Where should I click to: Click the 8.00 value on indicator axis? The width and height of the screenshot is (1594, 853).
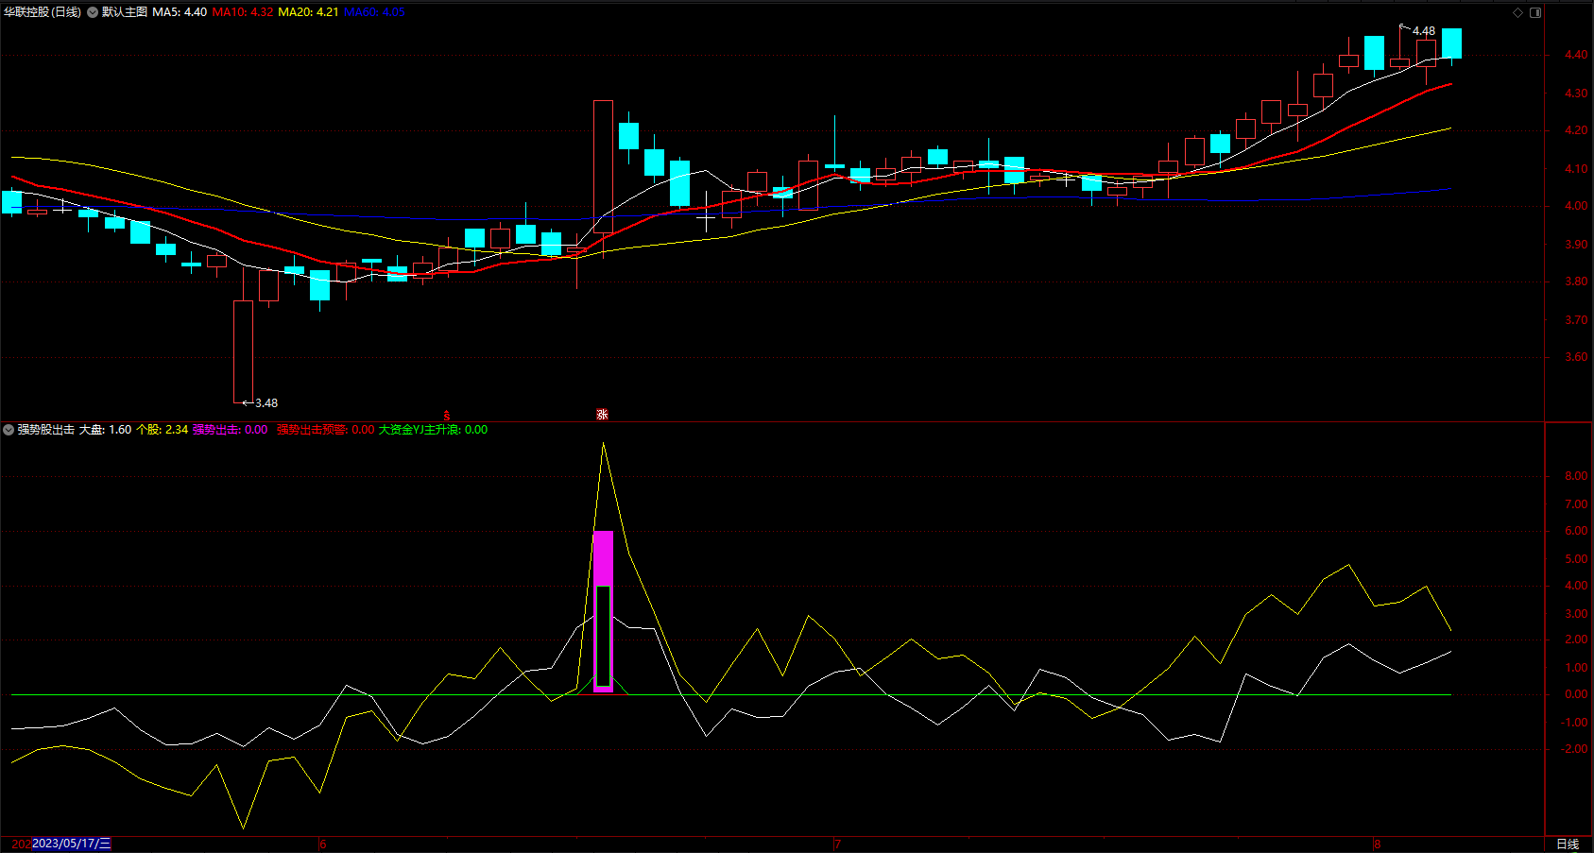(1576, 476)
